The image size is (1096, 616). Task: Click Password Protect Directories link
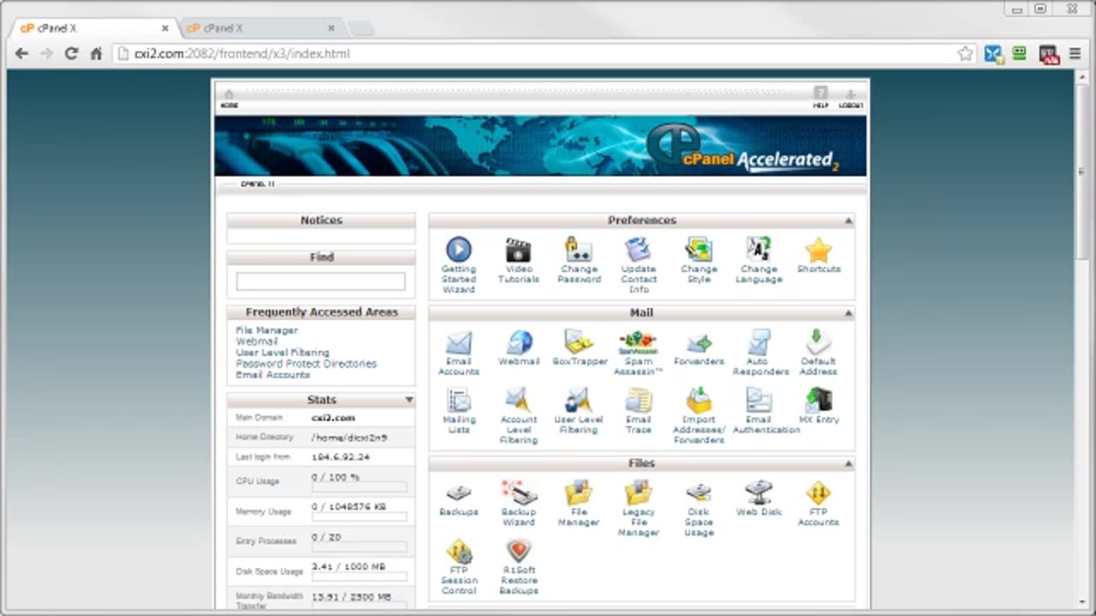[x=307, y=364]
